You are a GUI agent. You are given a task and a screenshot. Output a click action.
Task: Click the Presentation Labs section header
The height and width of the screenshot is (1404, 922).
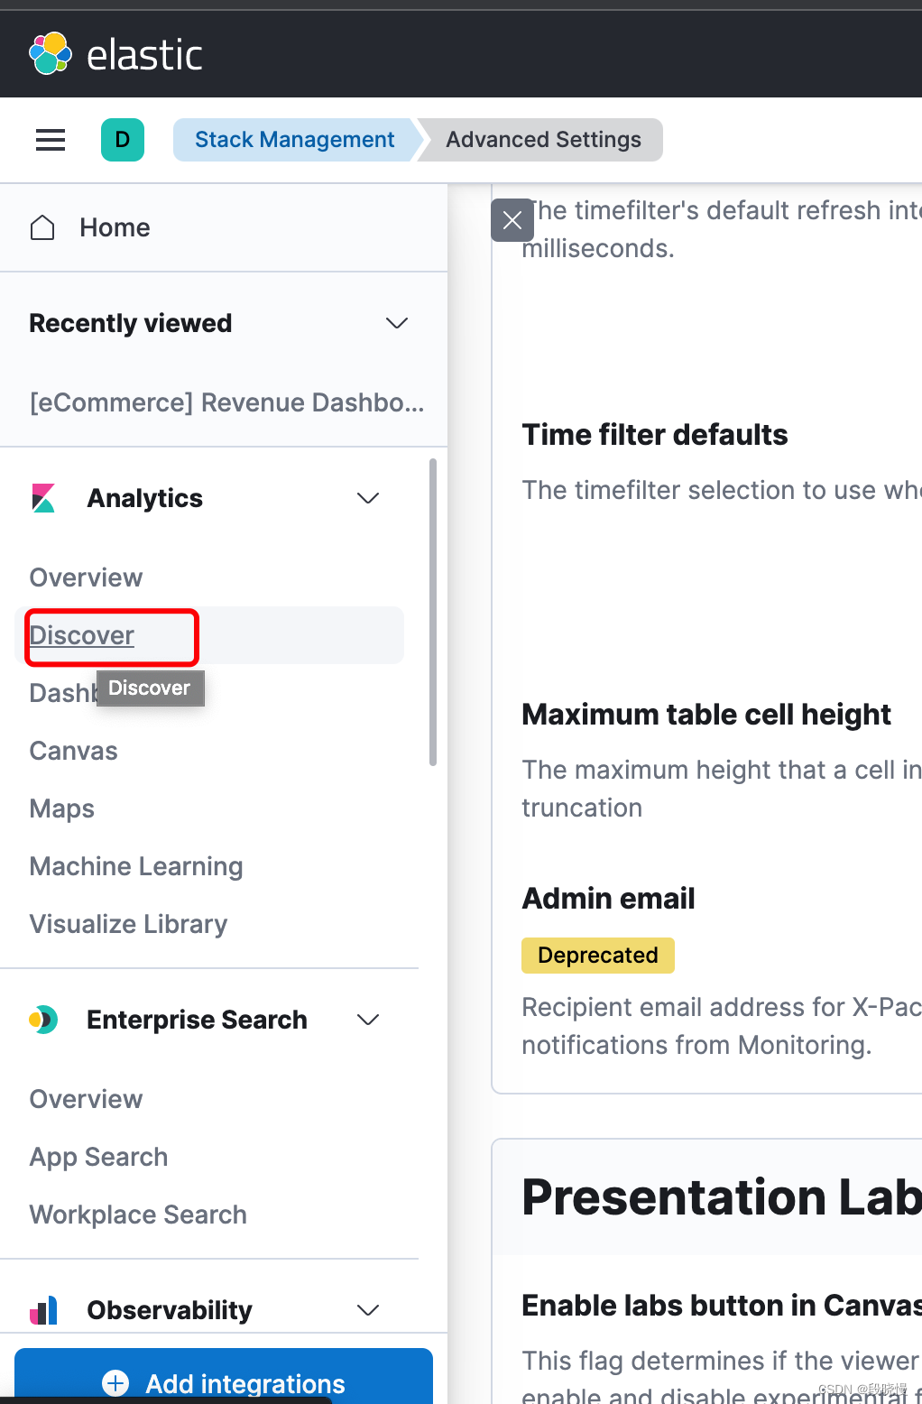[x=722, y=1197]
